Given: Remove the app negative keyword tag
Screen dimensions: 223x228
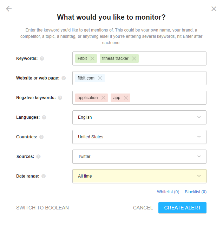Looking at the screenshot, I should (126, 98).
